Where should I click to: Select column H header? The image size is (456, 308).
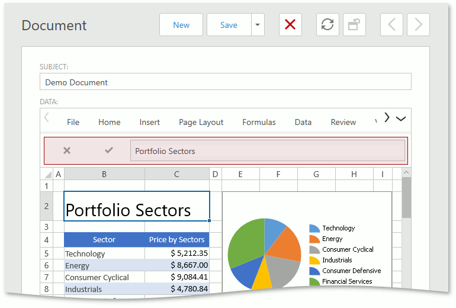pyautogui.click(x=354, y=174)
